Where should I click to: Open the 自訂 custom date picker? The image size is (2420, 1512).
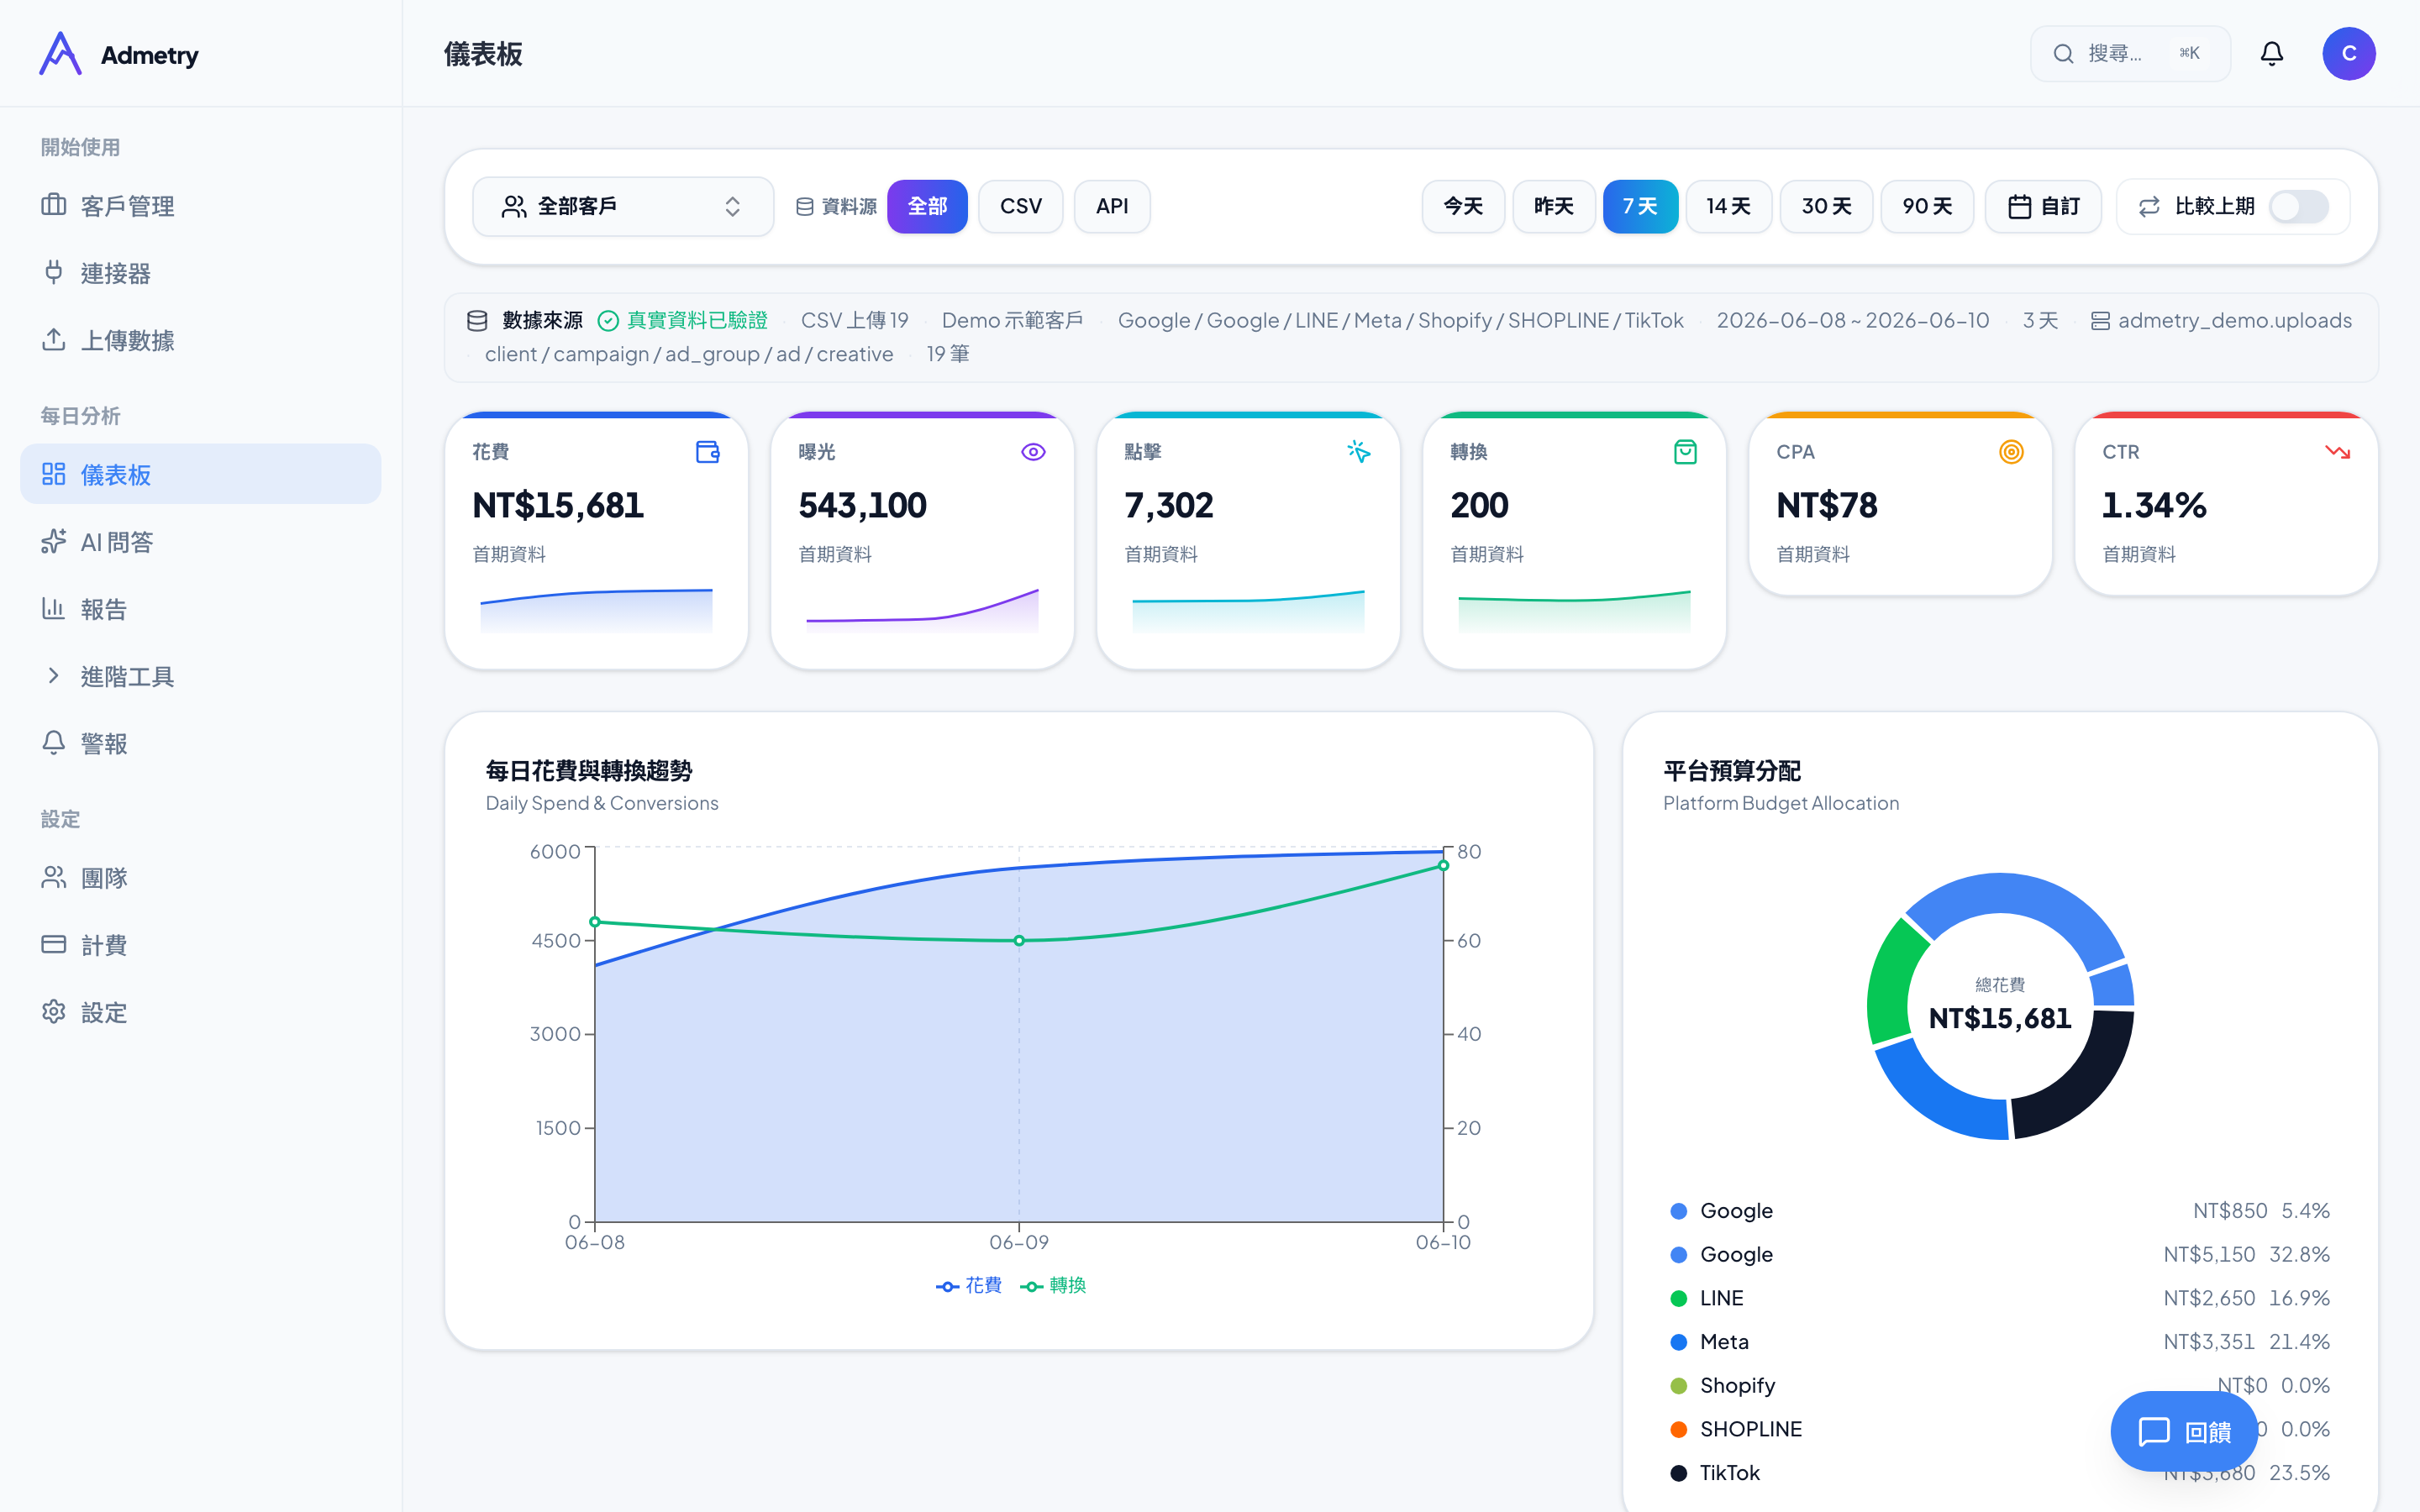click(x=2043, y=206)
